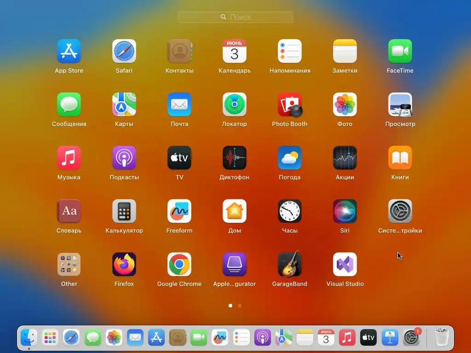Open Карты app in Launchpad grid

click(x=124, y=104)
